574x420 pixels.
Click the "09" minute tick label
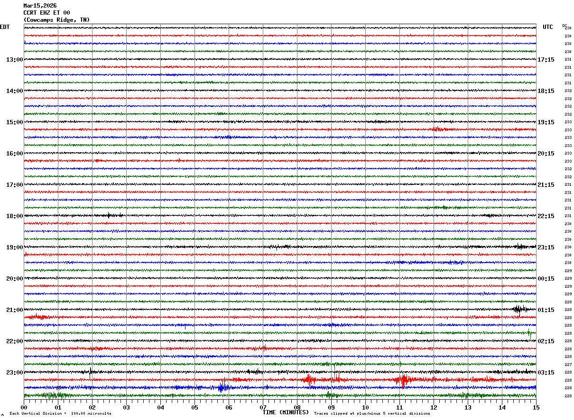[x=332, y=407]
